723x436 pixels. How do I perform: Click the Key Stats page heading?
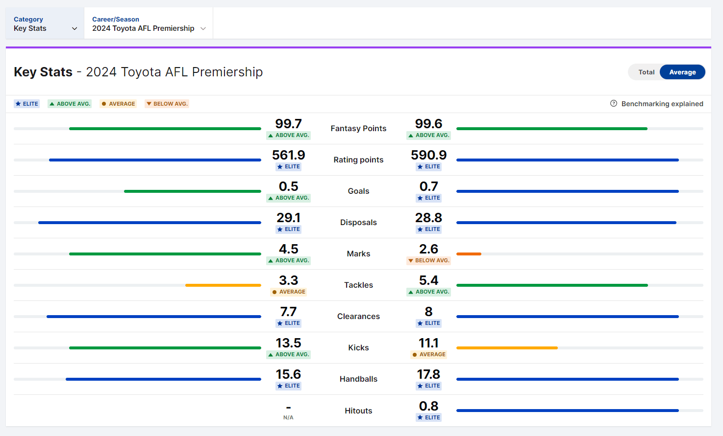[138, 72]
